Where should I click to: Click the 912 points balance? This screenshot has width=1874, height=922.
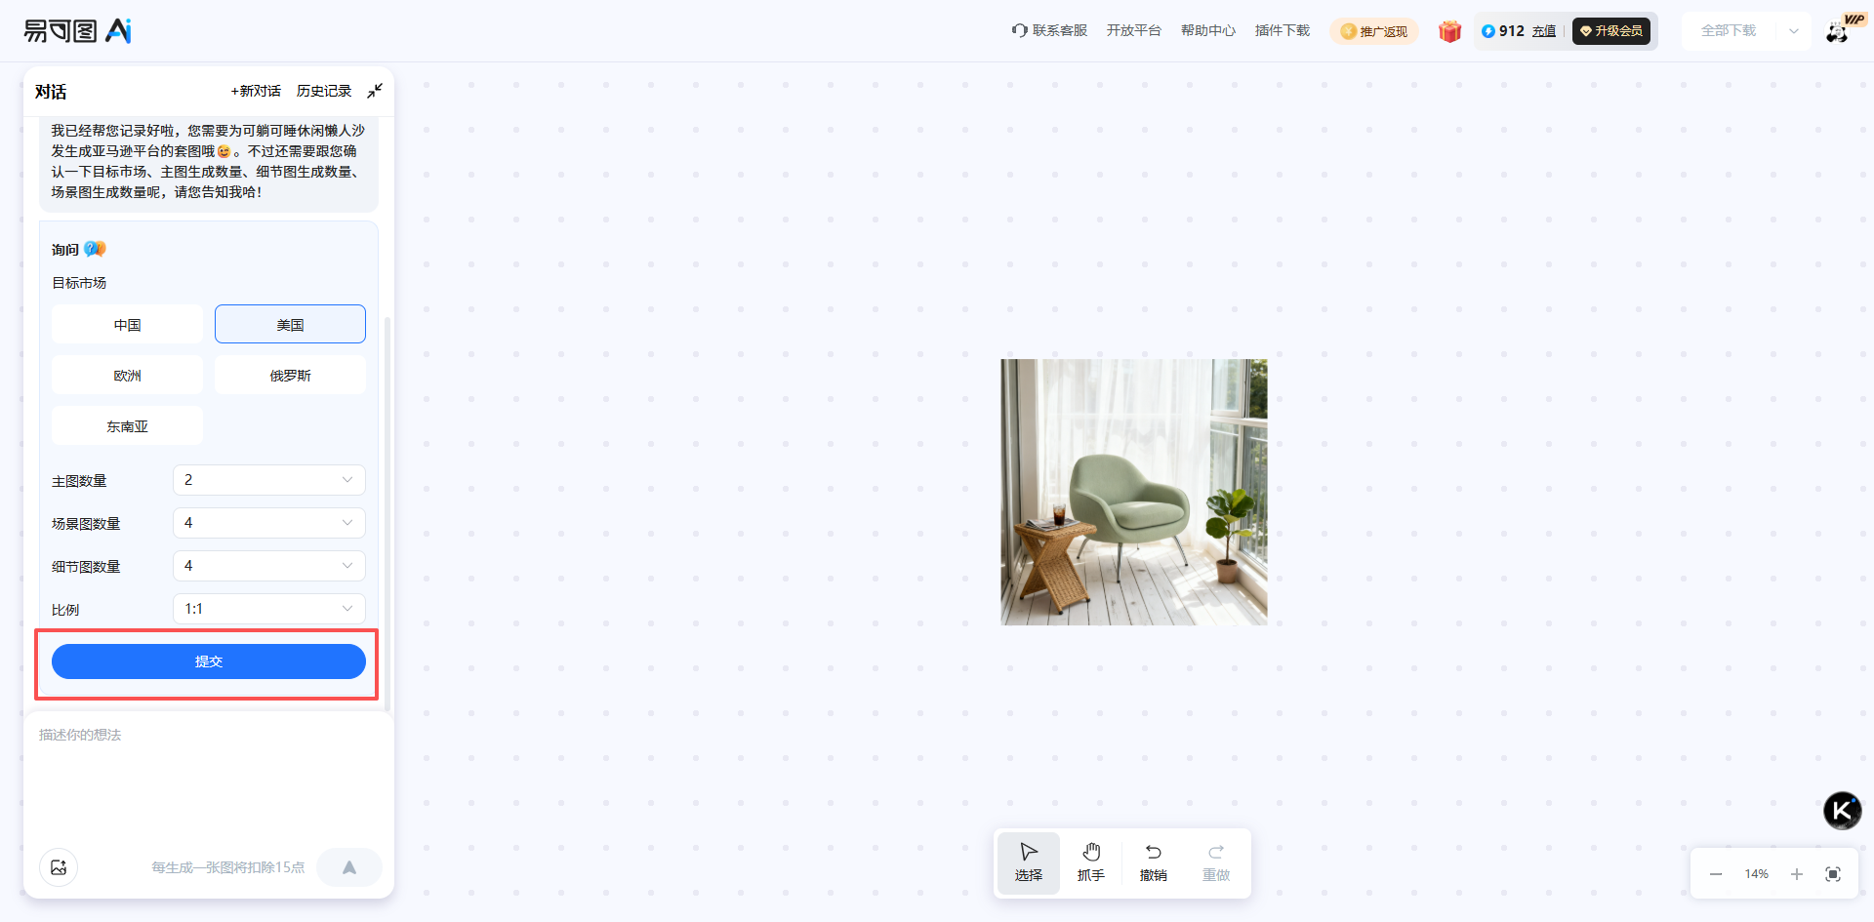tap(1512, 31)
